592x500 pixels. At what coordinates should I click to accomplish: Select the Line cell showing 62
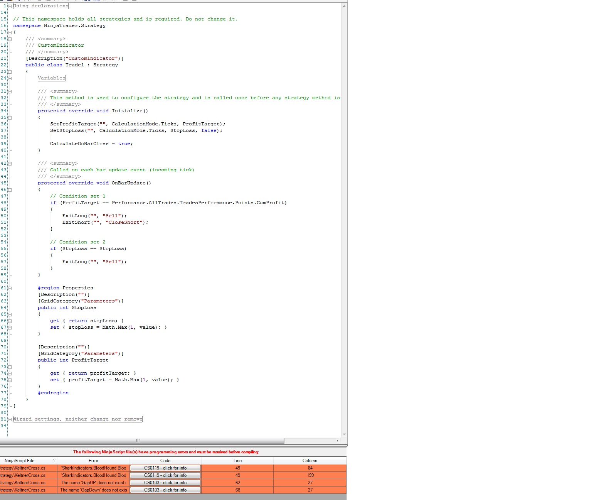[x=238, y=483]
